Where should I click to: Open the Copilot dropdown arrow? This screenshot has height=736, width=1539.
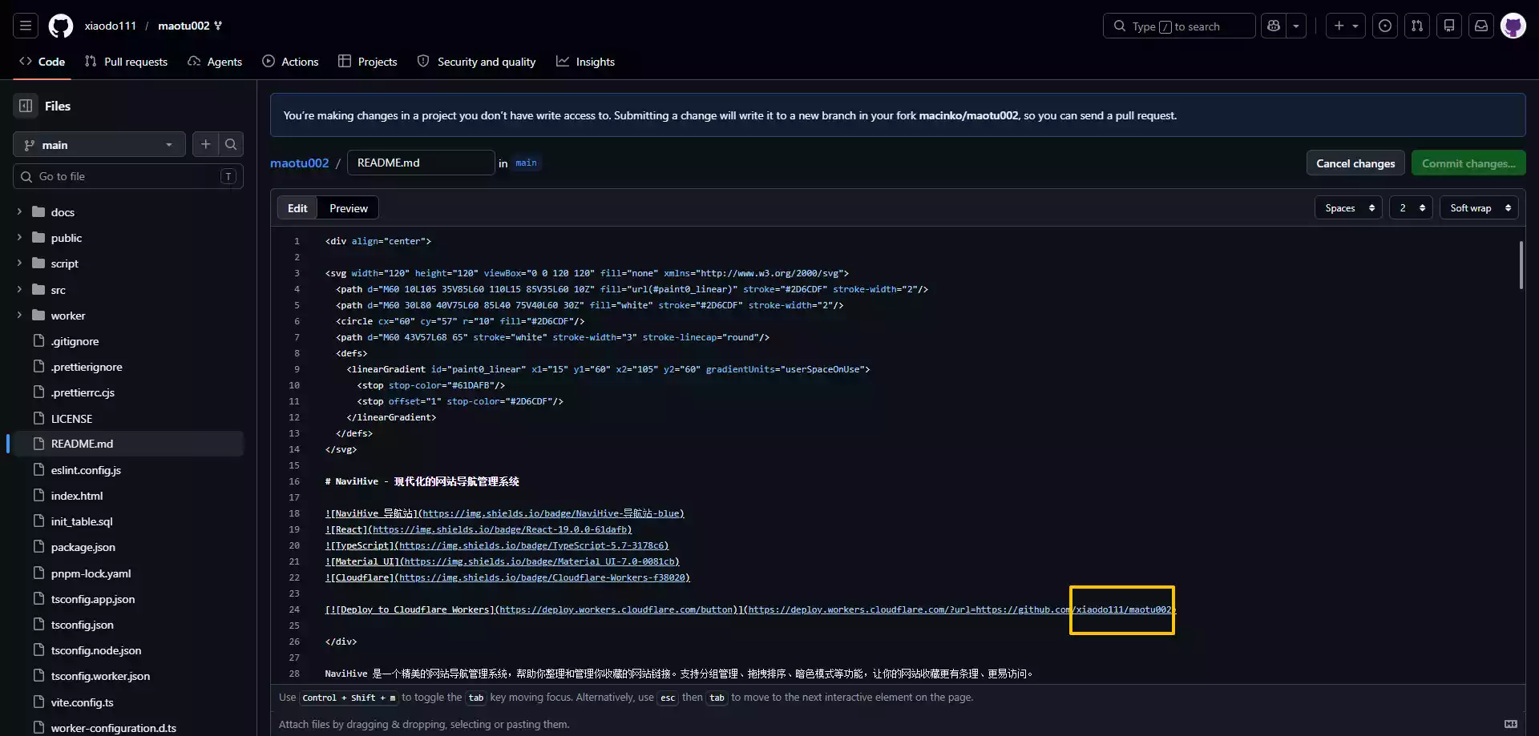click(1296, 26)
